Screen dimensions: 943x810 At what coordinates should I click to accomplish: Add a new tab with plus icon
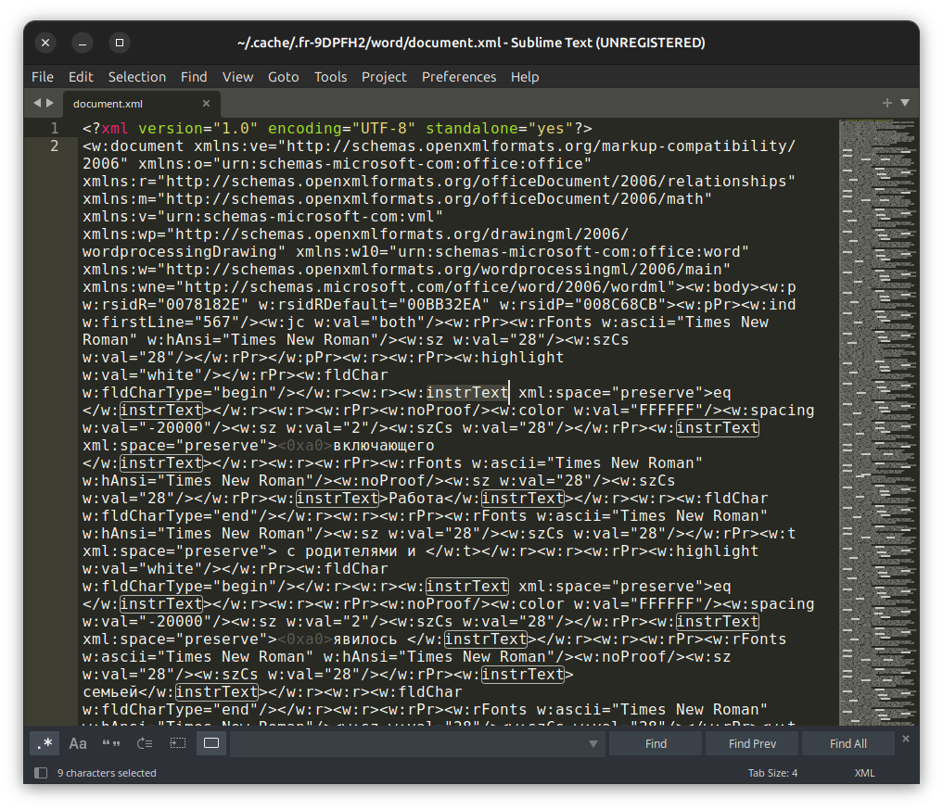(886, 103)
